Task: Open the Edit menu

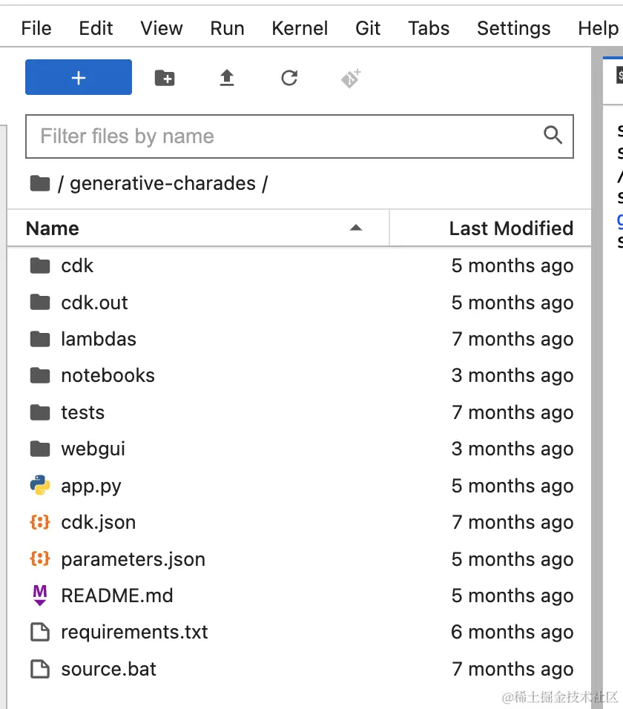Action: click(96, 28)
